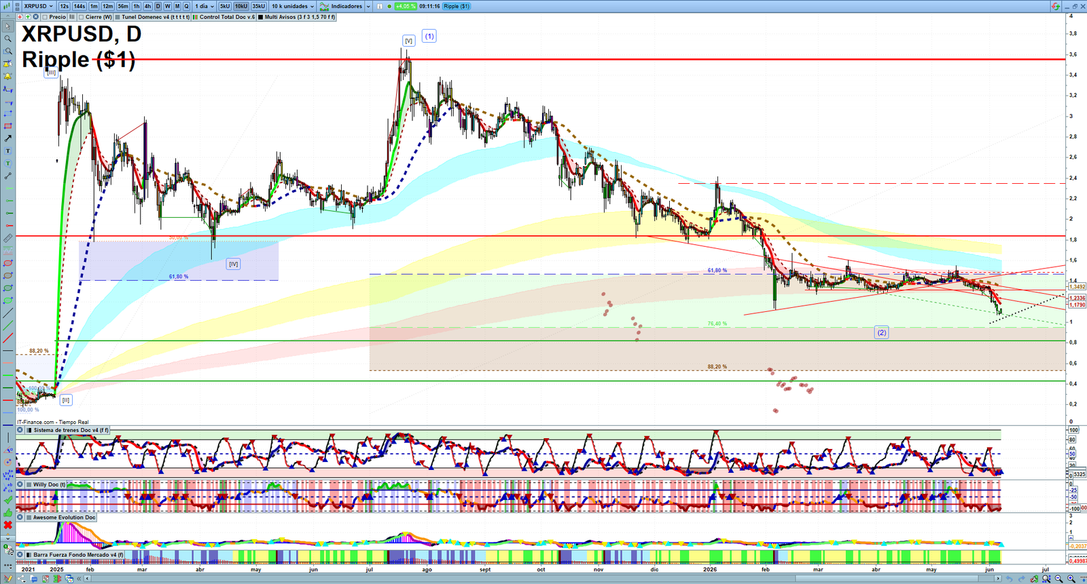1087x584 pixels.
Task: Select the 35kU history button
Action: (x=259, y=6)
